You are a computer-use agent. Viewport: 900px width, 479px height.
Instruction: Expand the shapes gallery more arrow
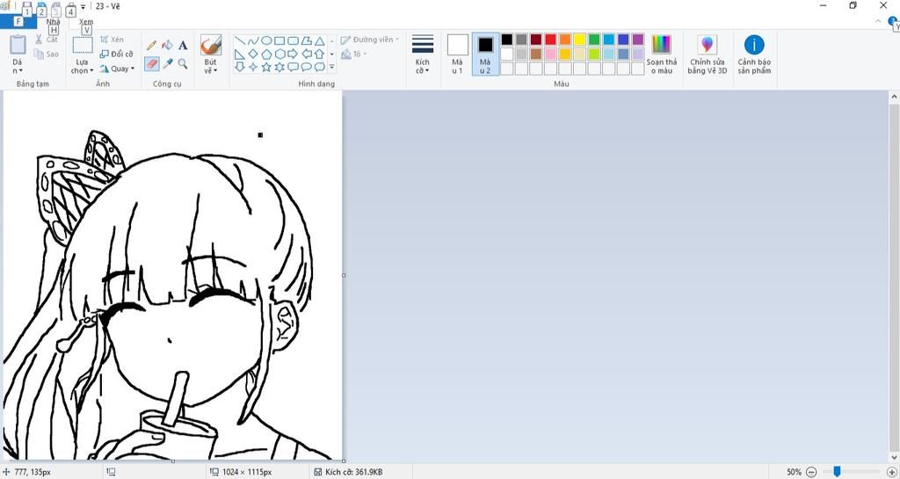click(331, 67)
